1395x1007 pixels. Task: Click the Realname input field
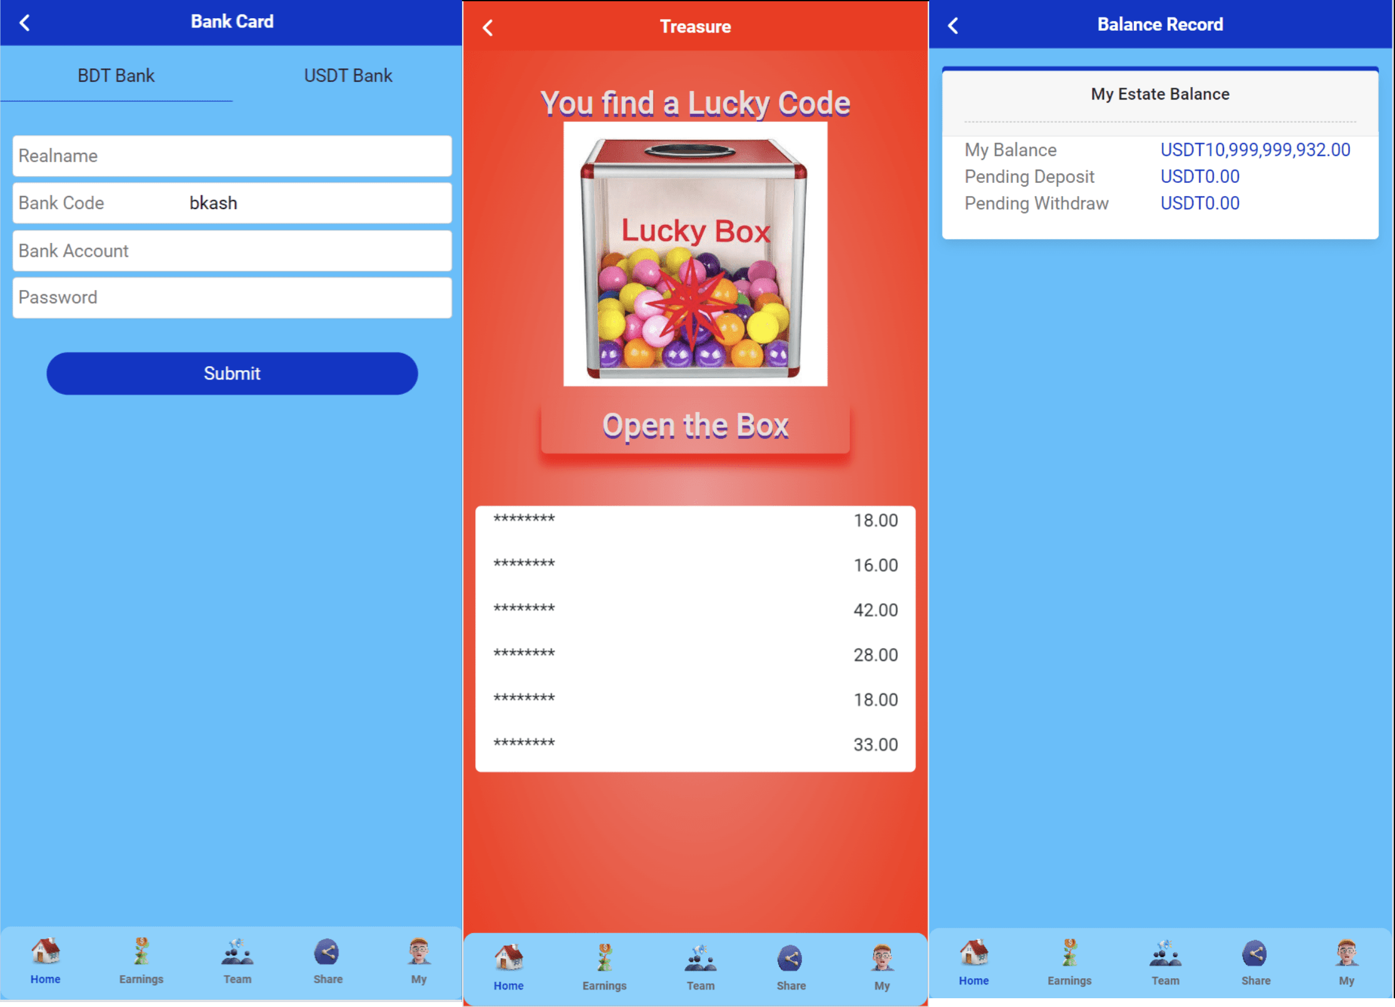point(230,155)
